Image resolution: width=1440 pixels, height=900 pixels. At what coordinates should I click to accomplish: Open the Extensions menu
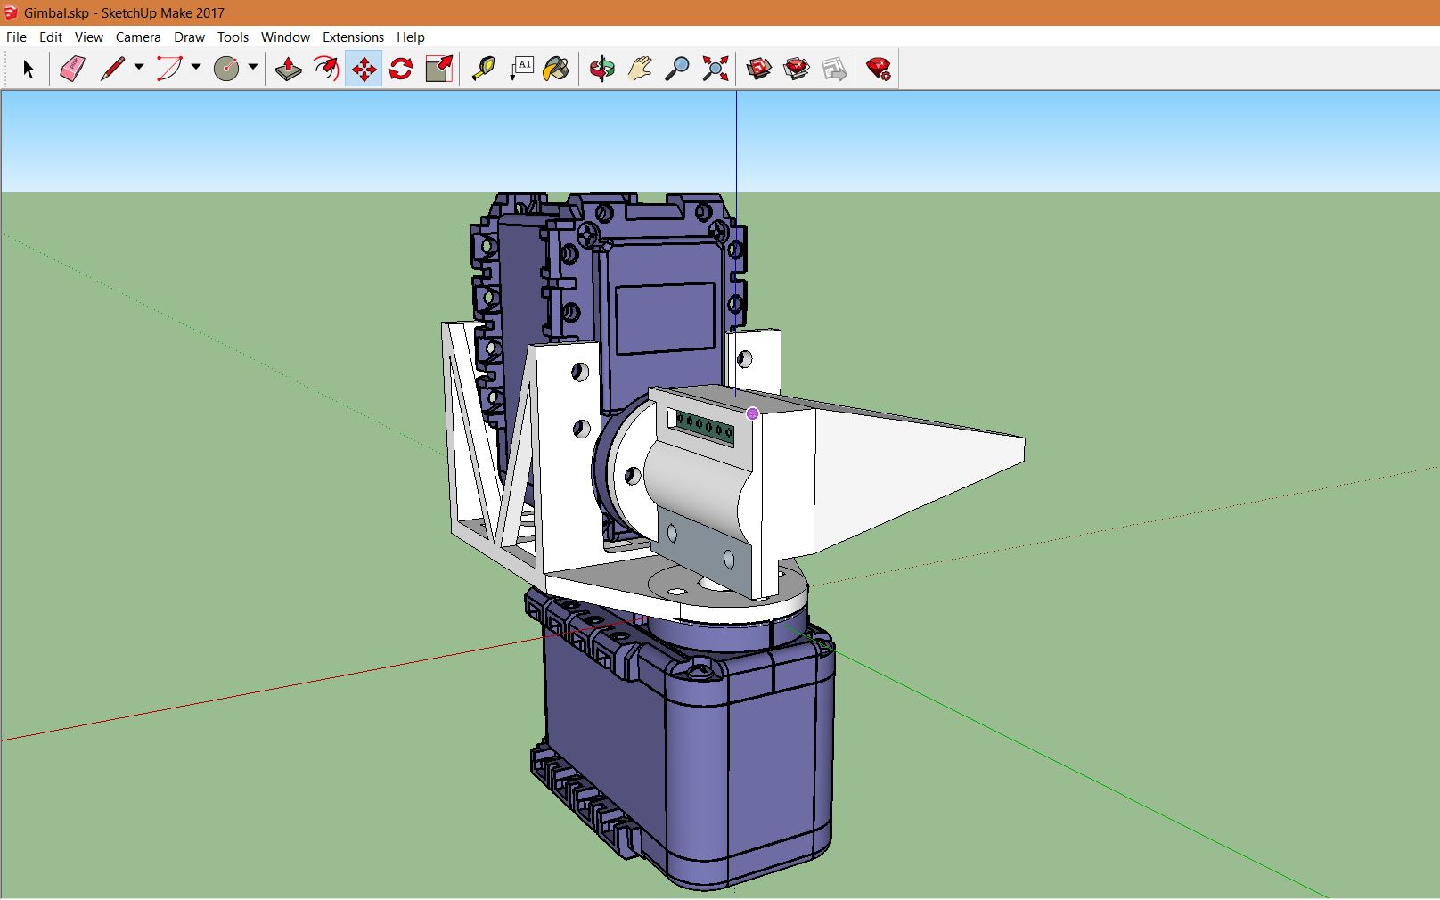[353, 37]
